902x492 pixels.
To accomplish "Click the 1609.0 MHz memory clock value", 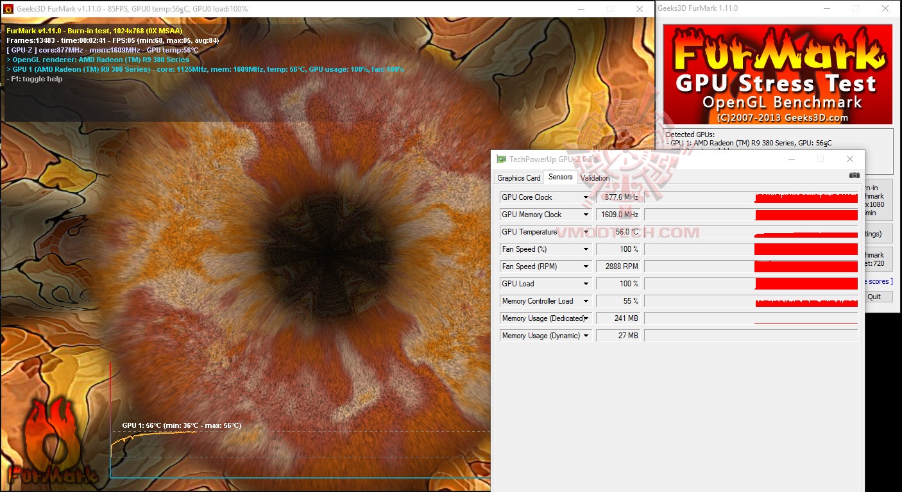I will click(618, 215).
